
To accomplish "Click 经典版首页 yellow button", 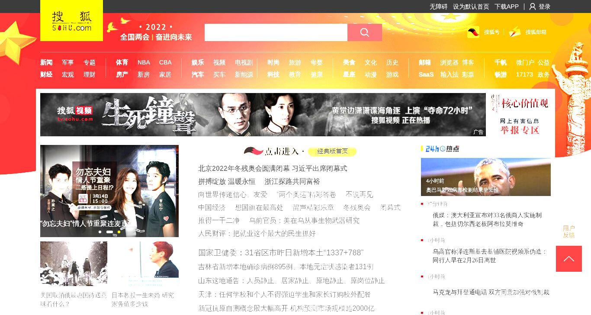I will click(x=332, y=151).
